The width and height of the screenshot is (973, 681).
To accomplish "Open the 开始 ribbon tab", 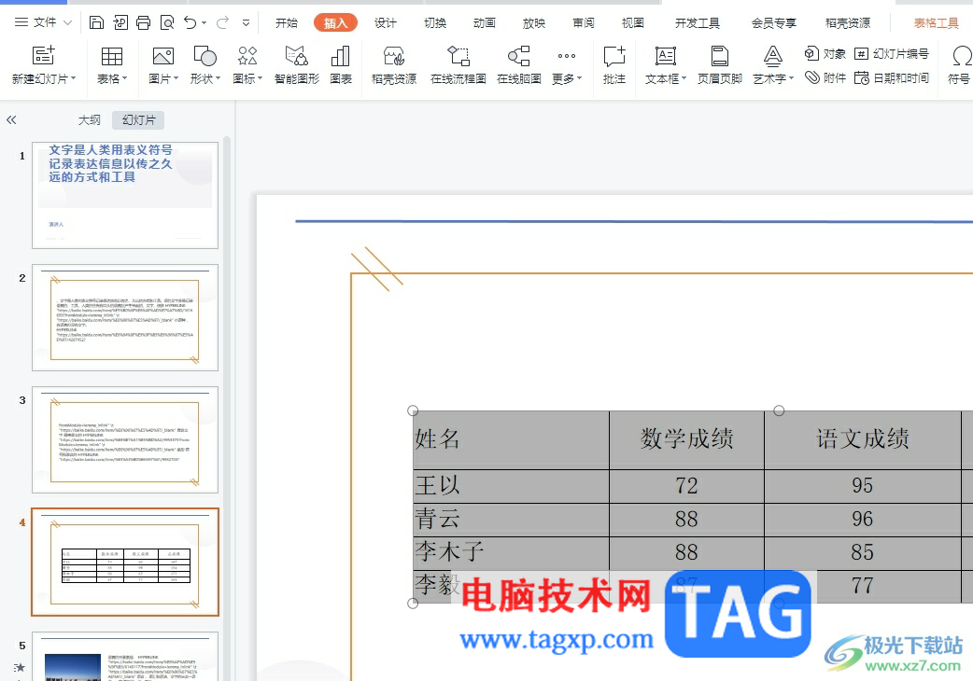I will coord(286,23).
